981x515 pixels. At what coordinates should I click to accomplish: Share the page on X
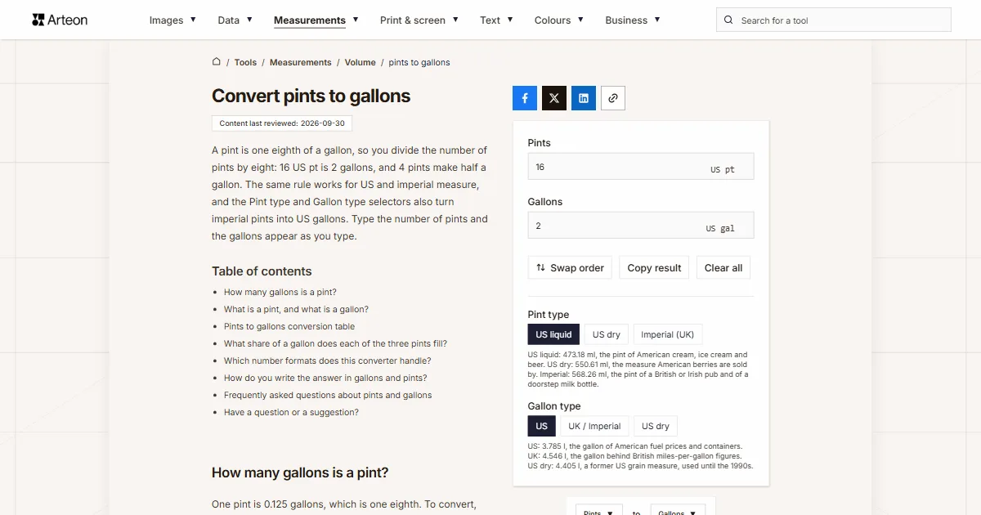click(x=554, y=98)
